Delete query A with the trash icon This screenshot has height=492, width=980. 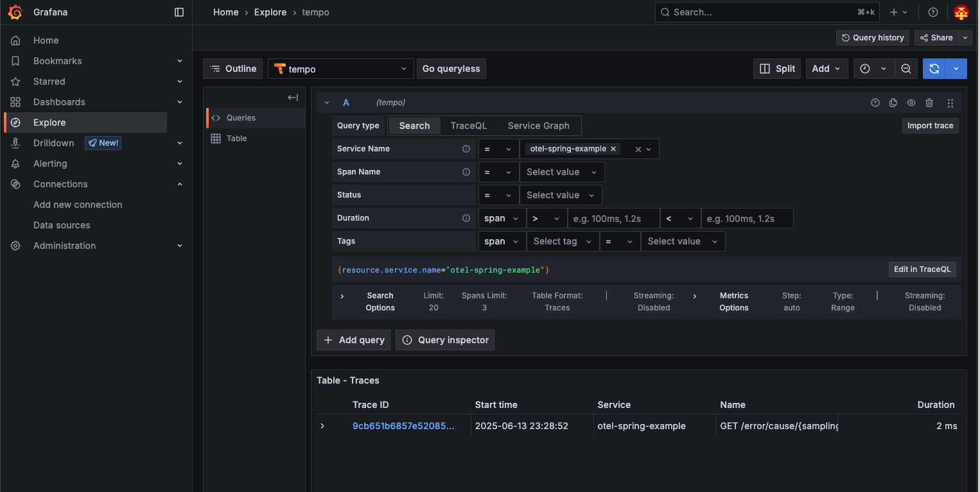tap(929, 103)
